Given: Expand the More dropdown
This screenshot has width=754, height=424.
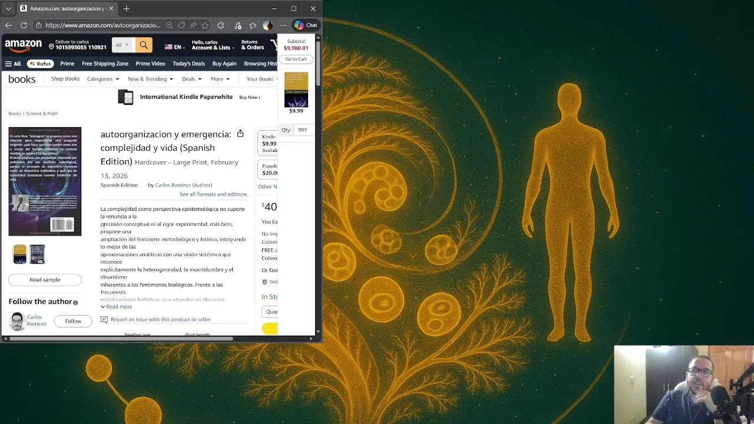Looking at the screenshot, I should click(x=220, y=79).
